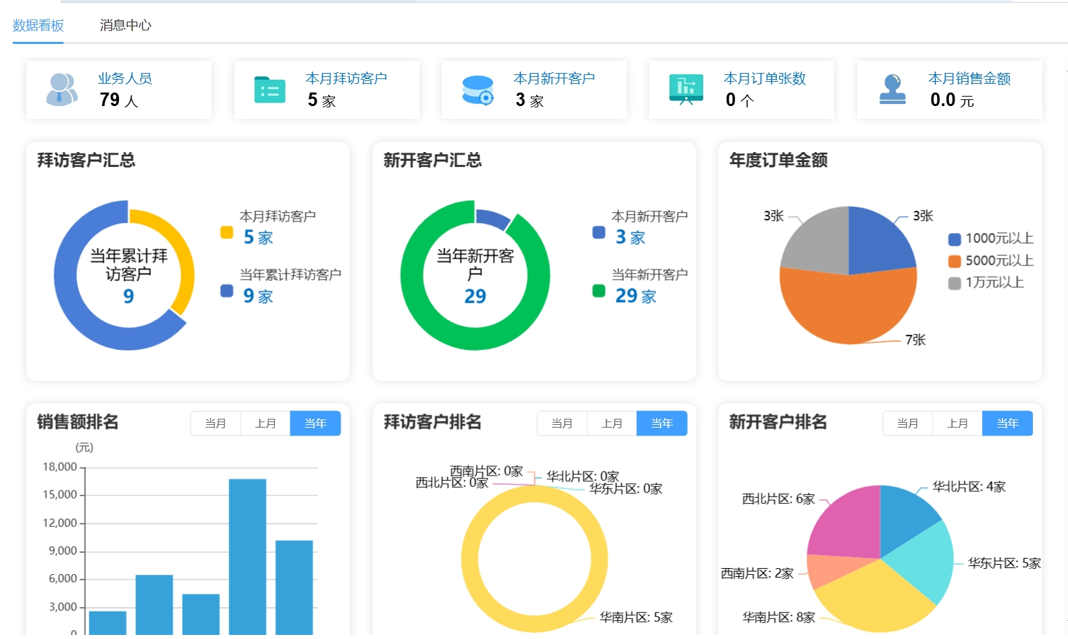
Task: Choose 当年 in 新开客户排名 panel
Action: point(1007,424)
